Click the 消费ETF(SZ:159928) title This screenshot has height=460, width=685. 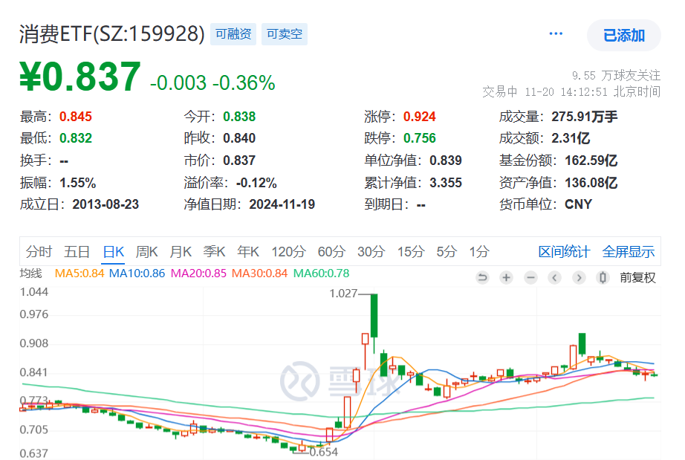point(112,33)
